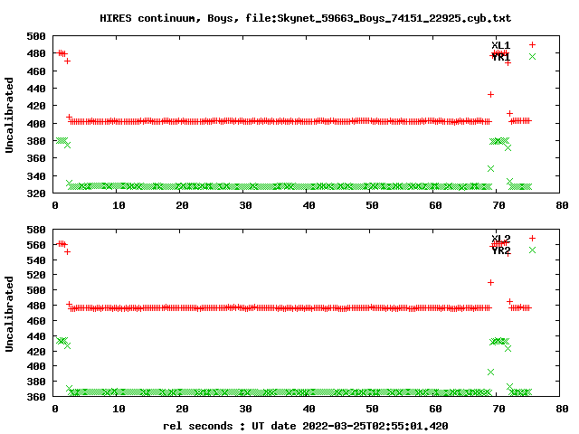Click the green cross marker beside YR1 legend

[x=532, y=56]
